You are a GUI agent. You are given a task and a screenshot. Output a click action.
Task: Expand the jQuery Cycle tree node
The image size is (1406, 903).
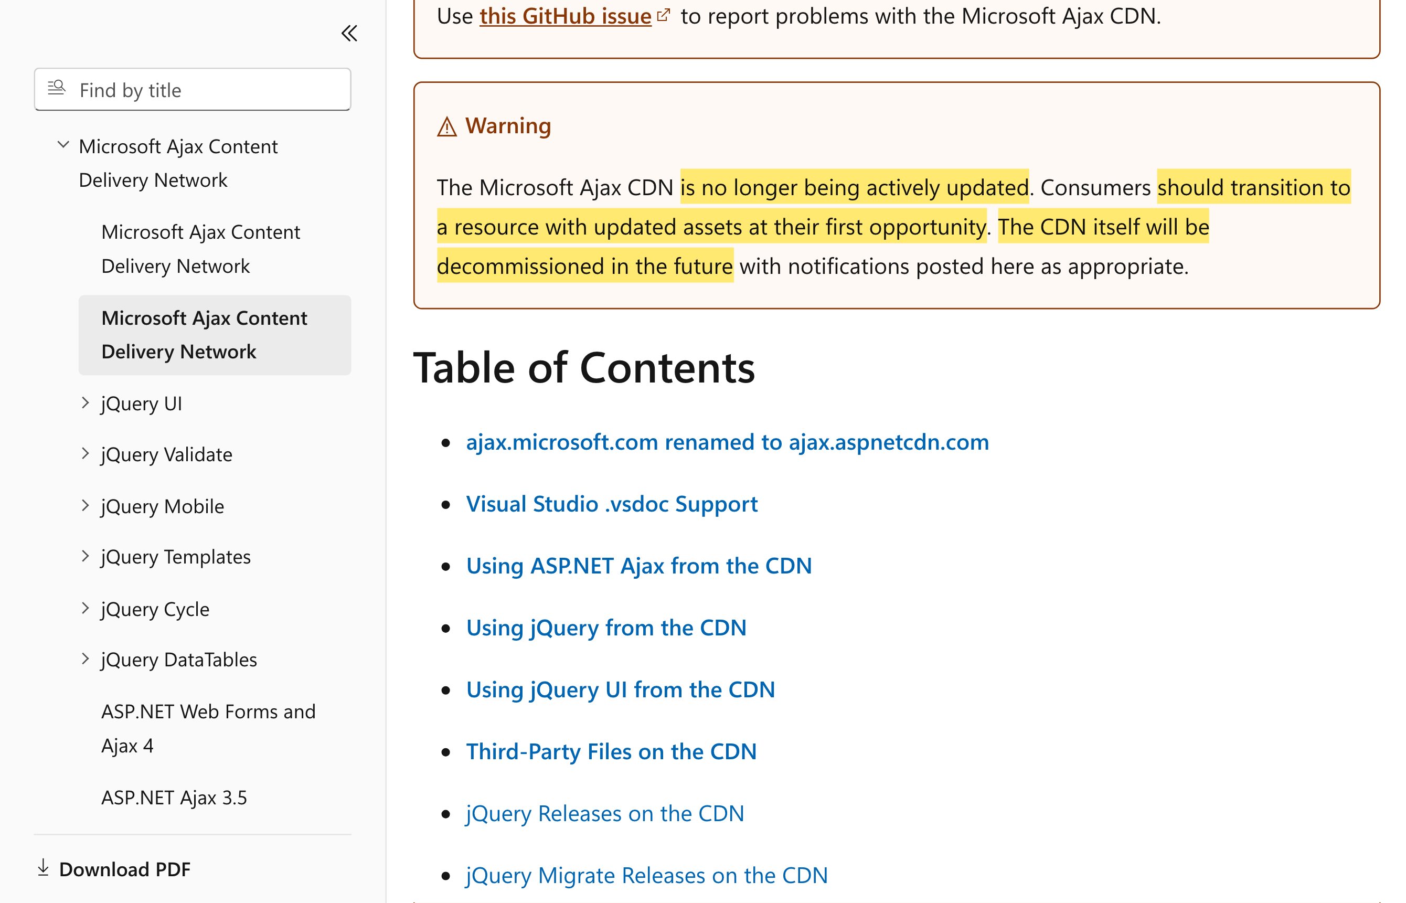pos(86,608)
